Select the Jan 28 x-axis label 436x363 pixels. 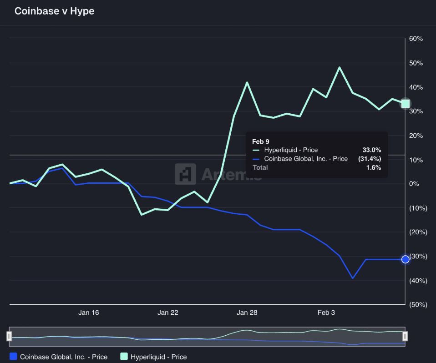click(247, 313)
